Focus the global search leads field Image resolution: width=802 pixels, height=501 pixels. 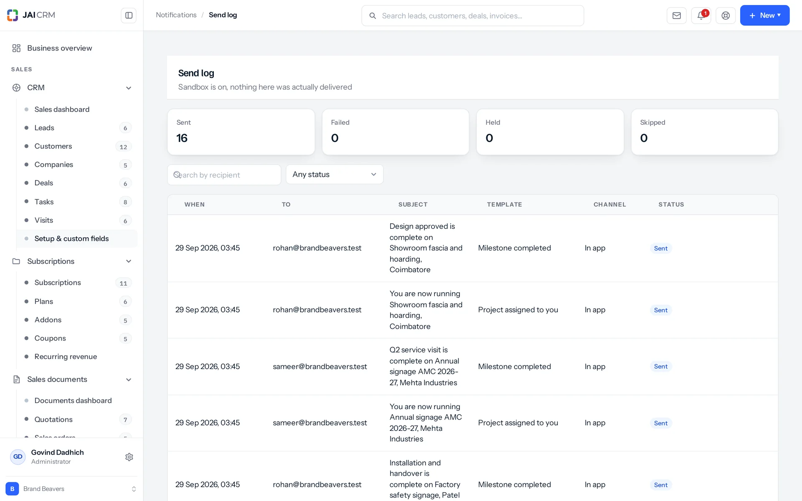point(472,16)
